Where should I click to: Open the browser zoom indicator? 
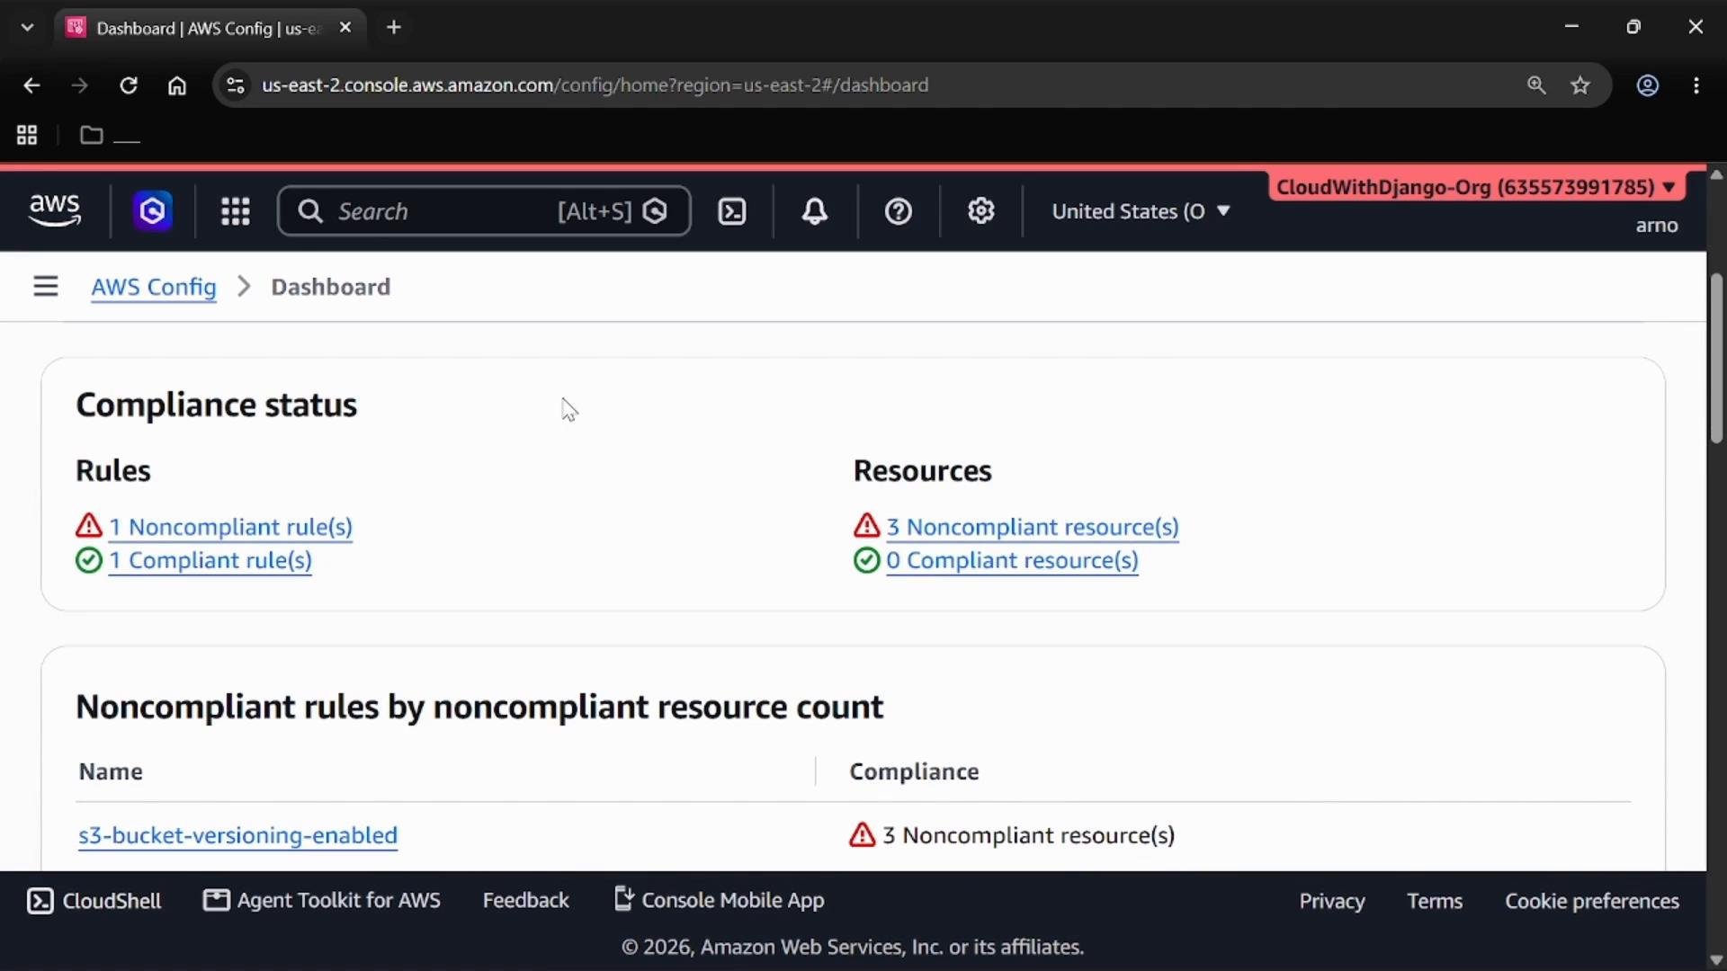pyautogui.click(x=1536, y=85)
